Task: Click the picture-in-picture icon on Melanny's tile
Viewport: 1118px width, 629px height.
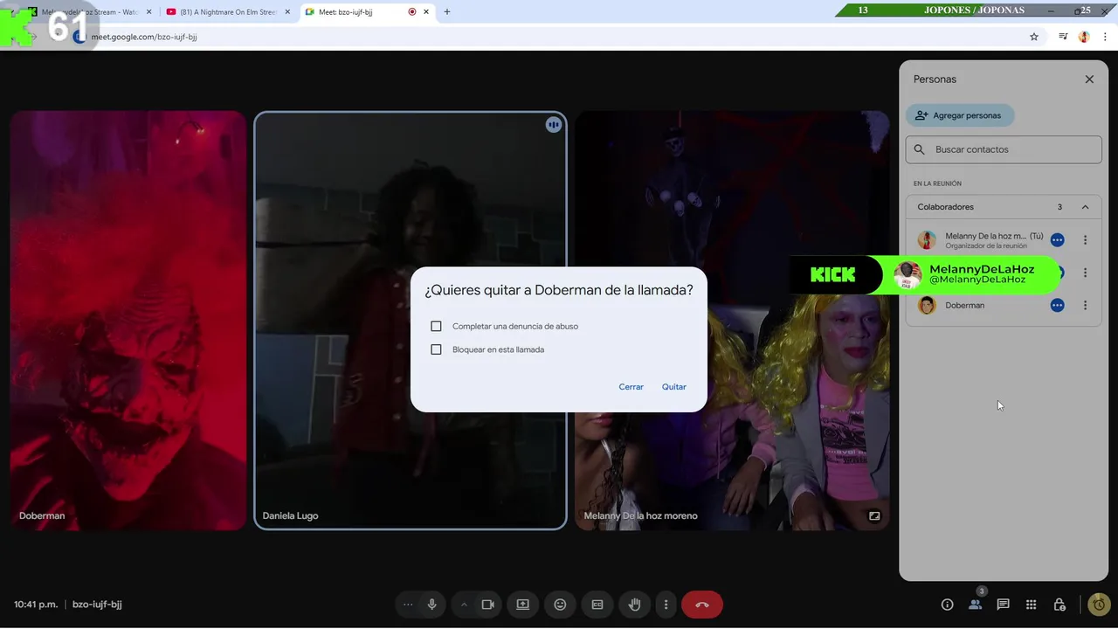Action: pos(874,516)
